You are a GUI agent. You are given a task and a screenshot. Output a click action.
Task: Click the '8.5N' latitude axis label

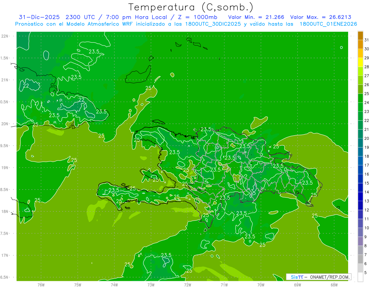coord(5,190)
